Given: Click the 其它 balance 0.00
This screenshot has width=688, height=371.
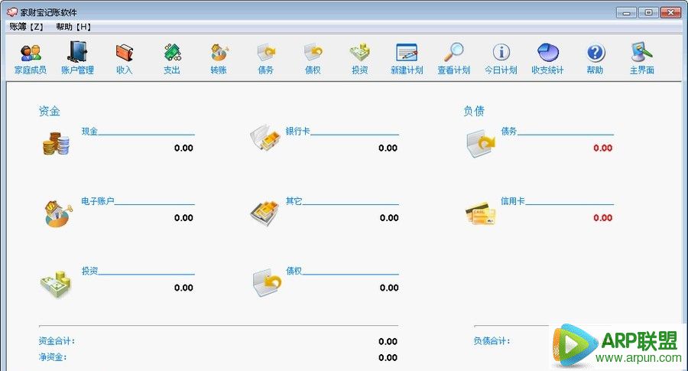Looking at the screenshot, I should (x=389, y=218).
